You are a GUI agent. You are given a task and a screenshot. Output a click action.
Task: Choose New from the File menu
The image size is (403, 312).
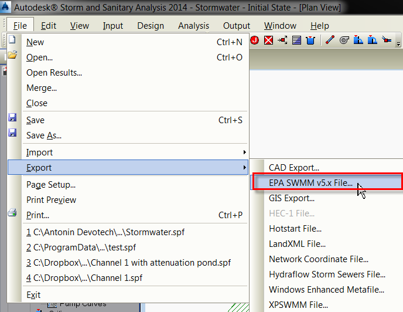pyautogui.click(x=128, y=42)
